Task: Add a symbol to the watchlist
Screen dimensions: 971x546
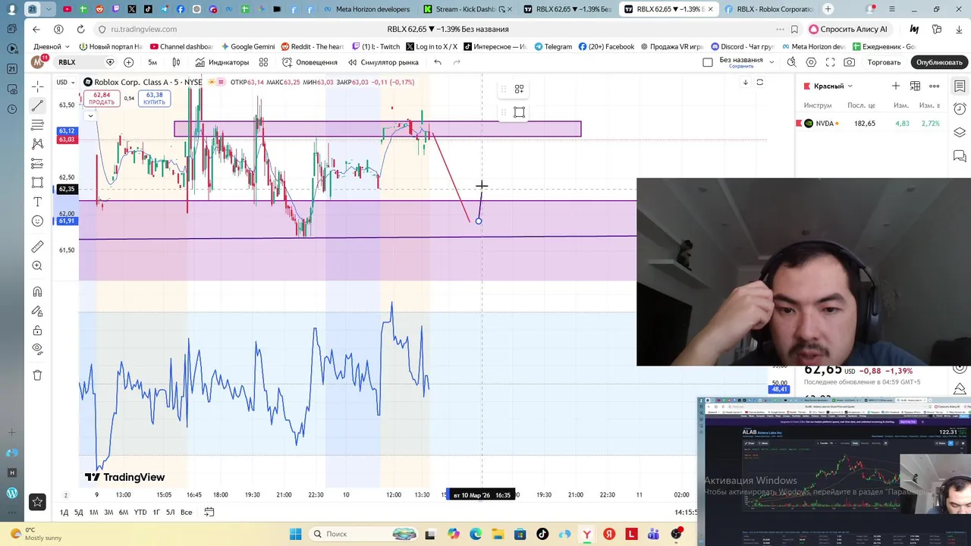Action: (x=896, y=86)
